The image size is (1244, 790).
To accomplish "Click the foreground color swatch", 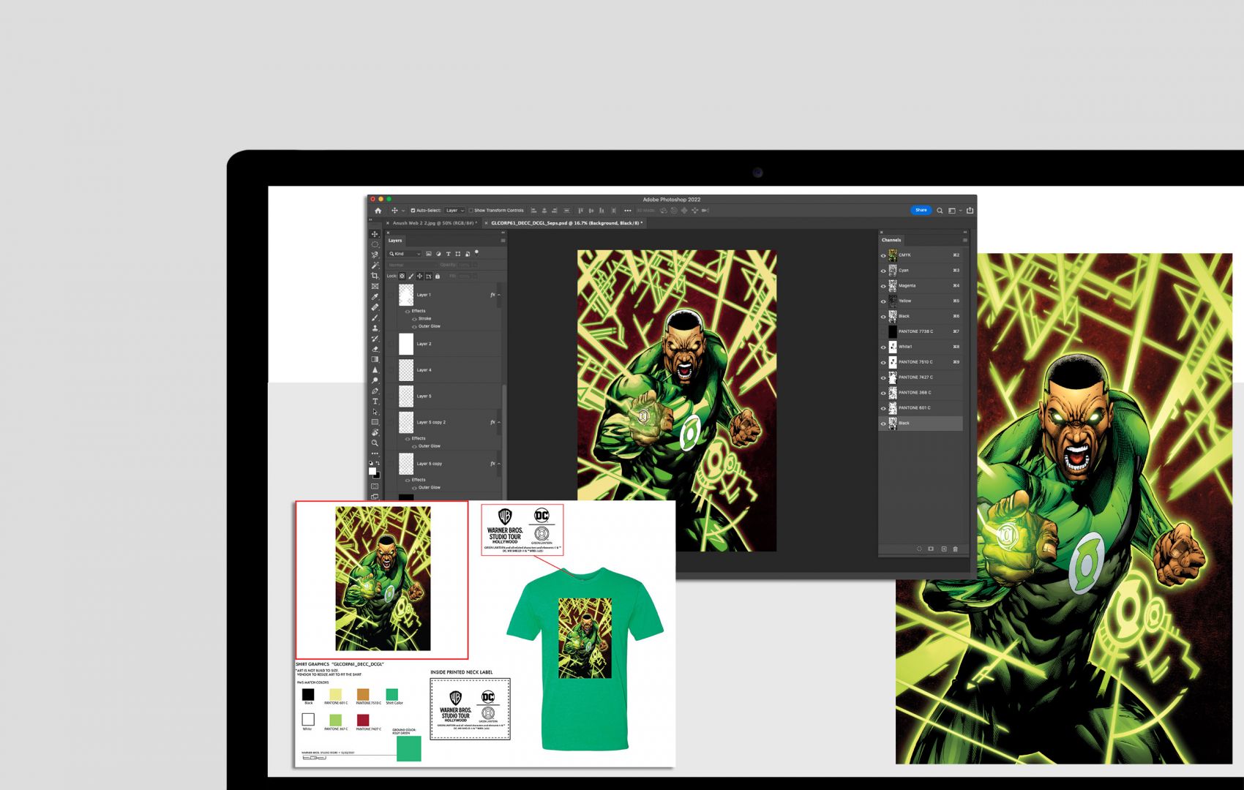I will (372, 471).
